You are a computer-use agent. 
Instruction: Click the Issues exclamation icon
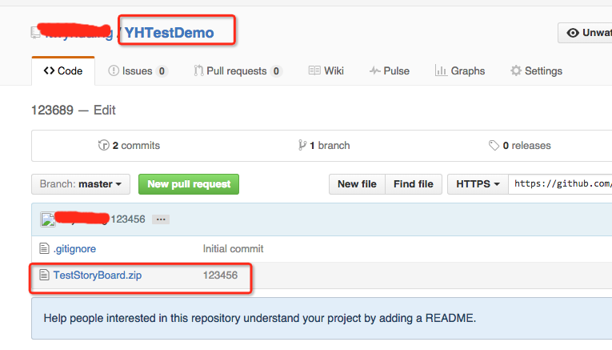(114, 70)
